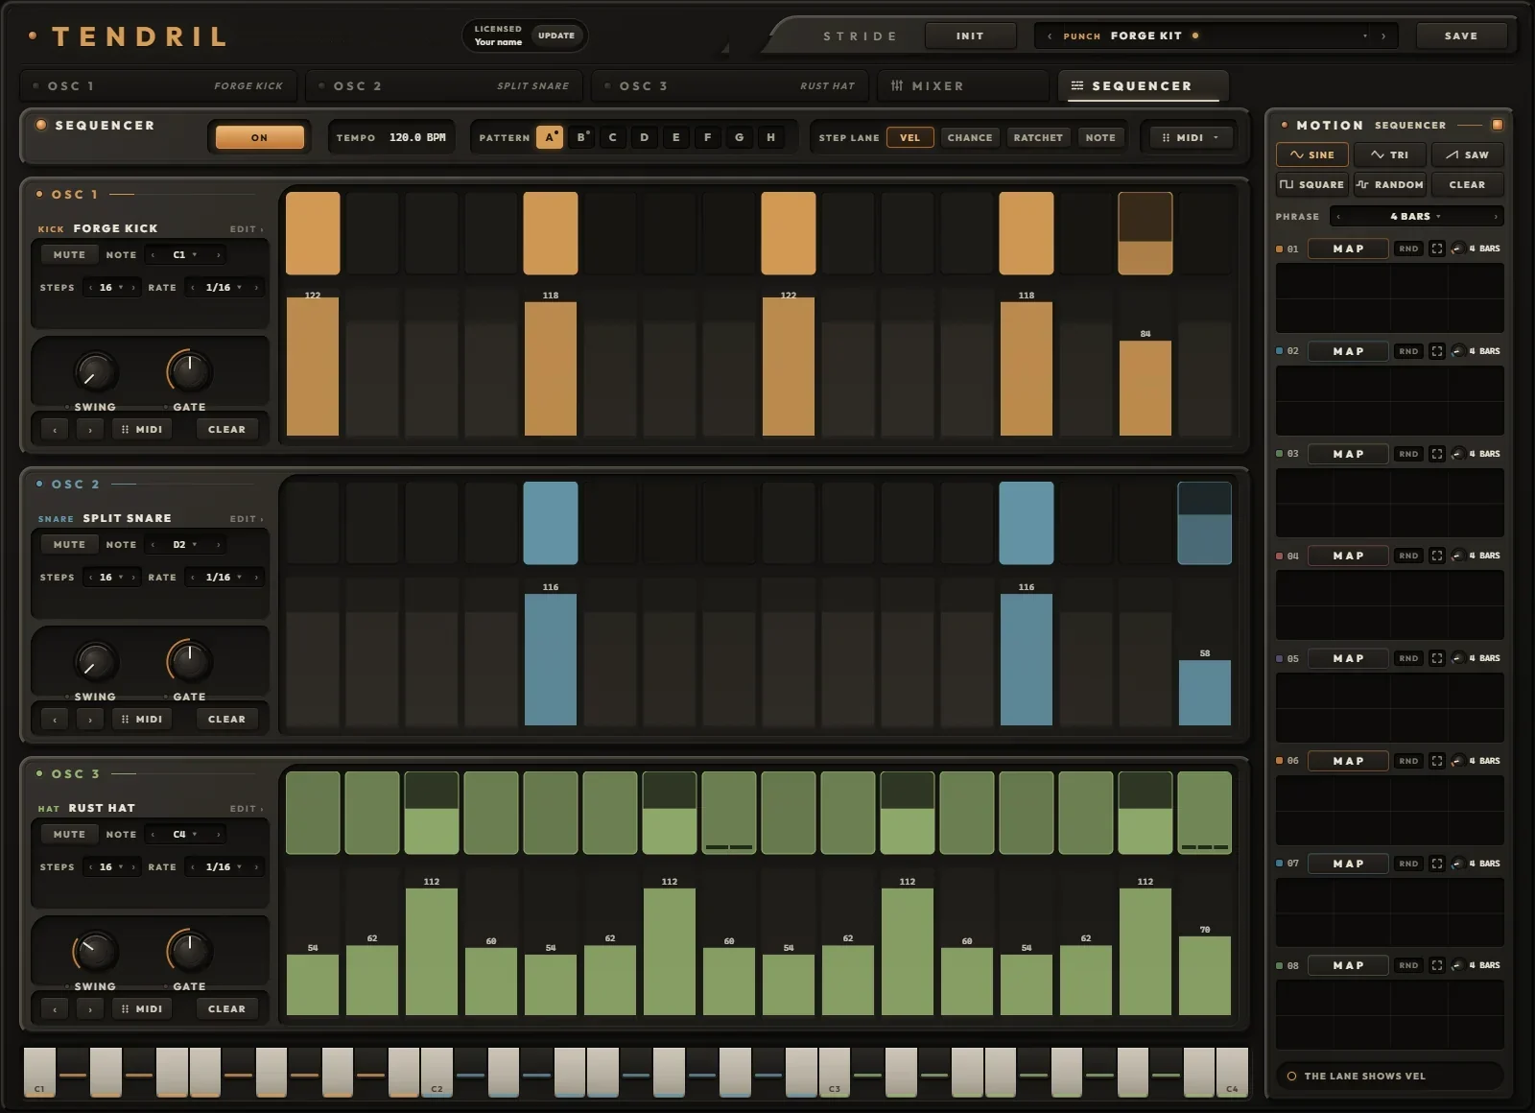The width and height of the screenshot is (1535, 1113).
Task: Open the OSC 2 steps 16 dropdown
Action: (111, 578)
